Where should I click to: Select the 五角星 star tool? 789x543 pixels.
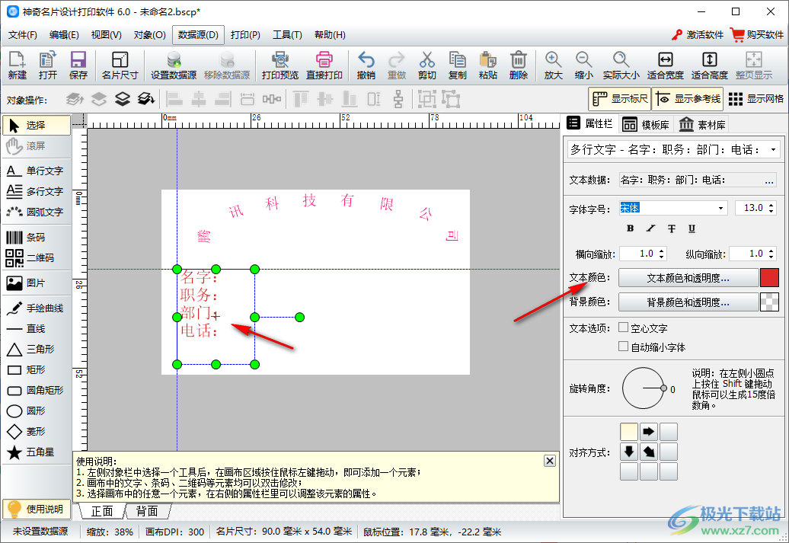(37, 452)
